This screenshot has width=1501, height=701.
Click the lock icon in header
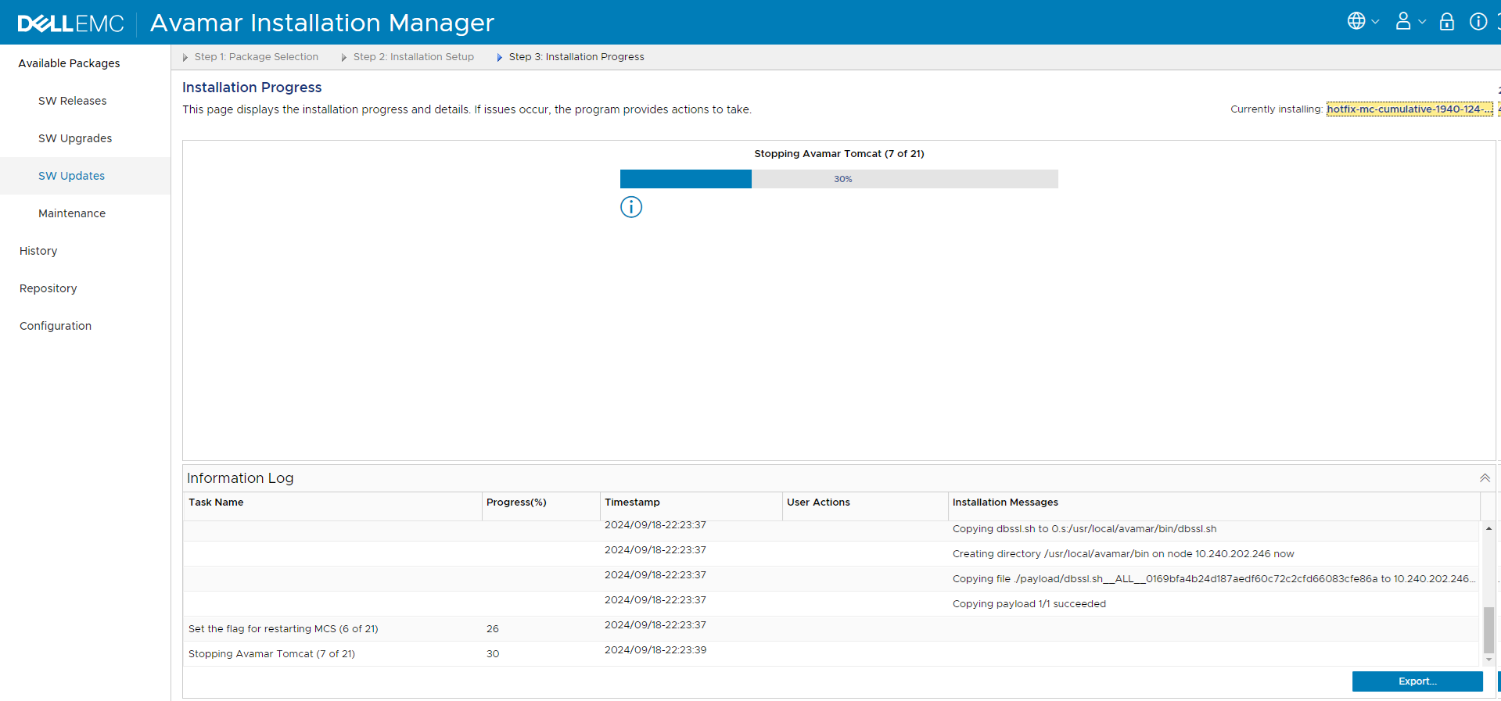click(1446, 22)
